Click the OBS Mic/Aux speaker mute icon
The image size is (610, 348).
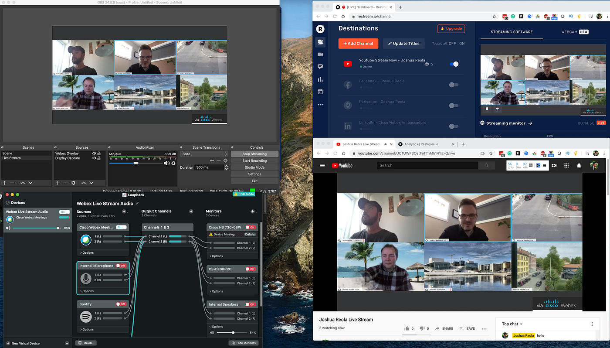tap(166, 163)
